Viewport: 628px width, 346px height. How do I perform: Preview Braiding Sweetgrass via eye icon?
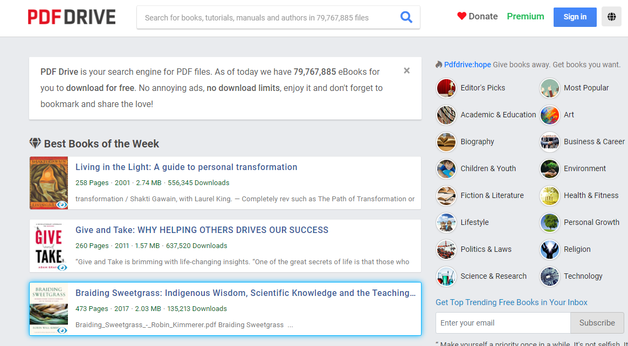click(62, 330)
